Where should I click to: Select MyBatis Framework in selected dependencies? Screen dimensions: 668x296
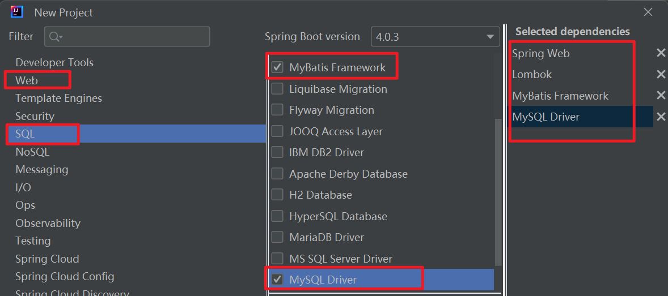(560, 96)
